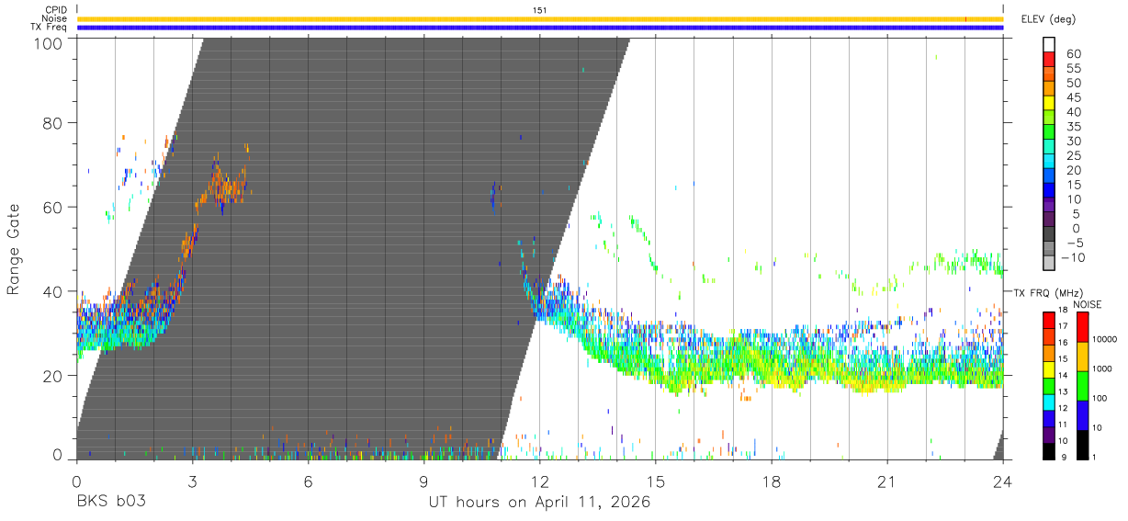Pick the yellow segment of NOISE colorbar
The image size is (1128, 521).
(x=1081, y=357)
